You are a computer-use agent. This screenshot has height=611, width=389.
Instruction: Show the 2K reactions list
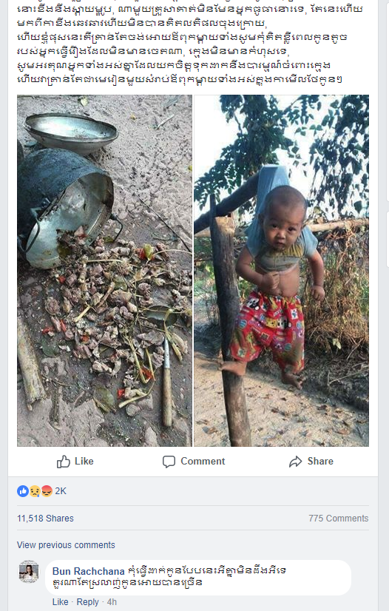tap(61, 491)
